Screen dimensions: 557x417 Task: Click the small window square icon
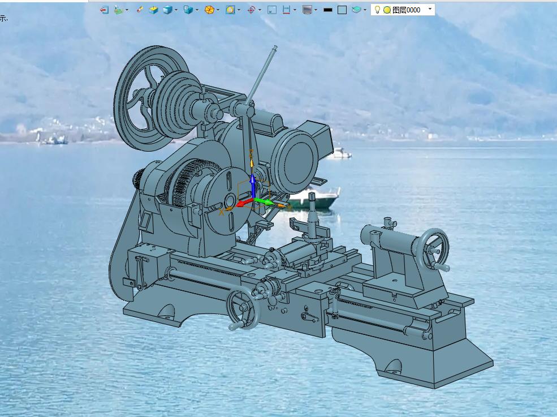pyautogui.click(x=272, y=10)
